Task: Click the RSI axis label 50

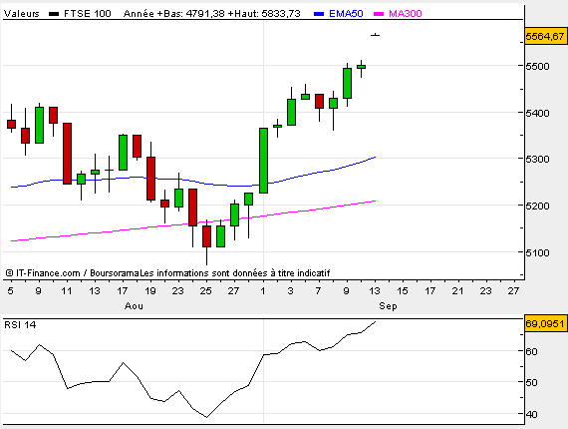Action: coord(532,382)
